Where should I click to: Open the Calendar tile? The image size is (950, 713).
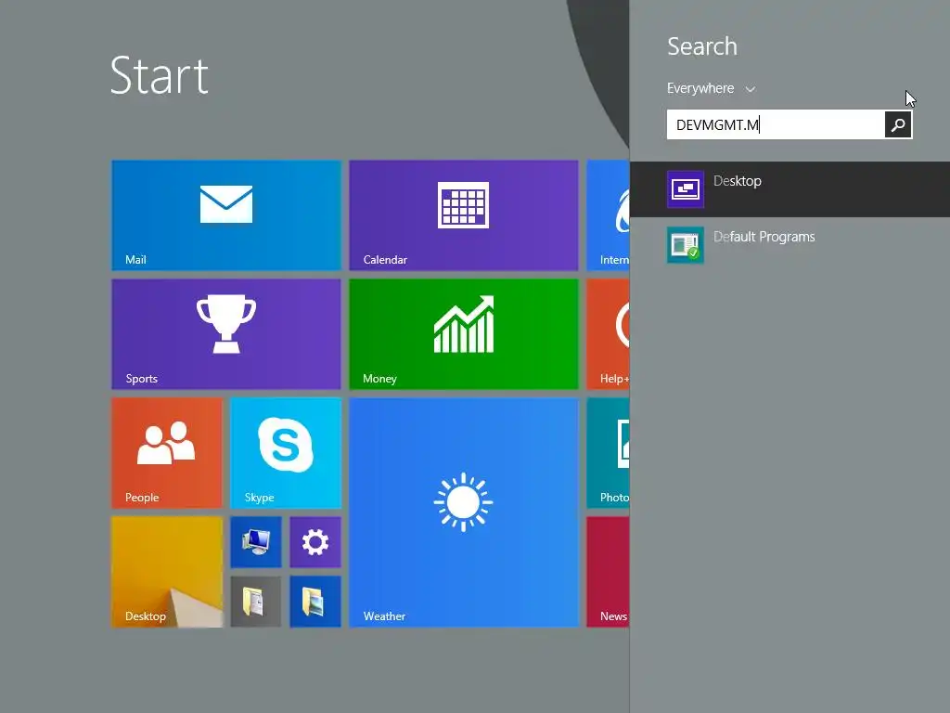pos(464,215)
